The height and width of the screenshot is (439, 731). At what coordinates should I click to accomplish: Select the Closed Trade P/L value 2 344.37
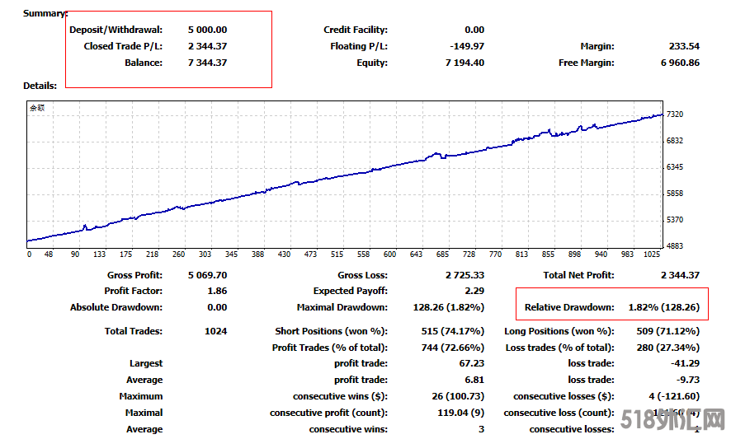pos(207,46)
